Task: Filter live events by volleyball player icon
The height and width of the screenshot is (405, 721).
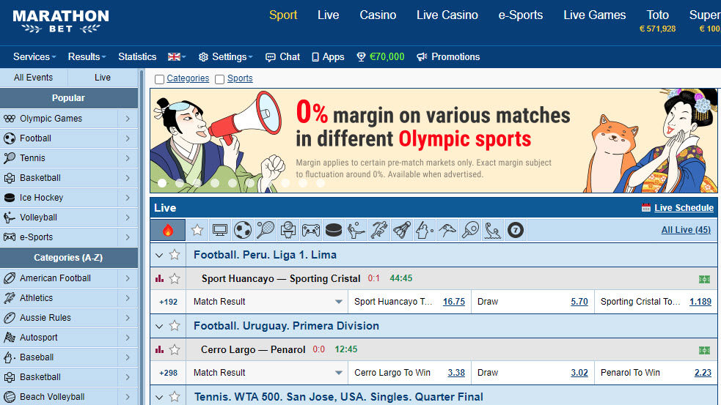Action: click(x=356, y=230)
